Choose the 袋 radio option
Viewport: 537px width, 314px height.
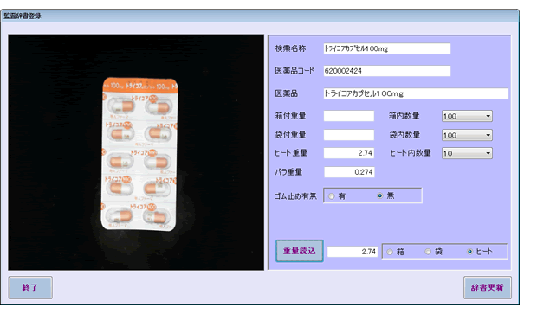click(x=428, y=252)
